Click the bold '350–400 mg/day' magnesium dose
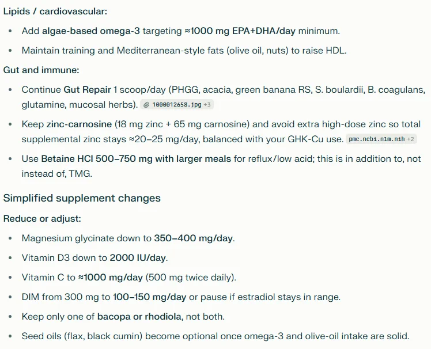This screenshot has width=431, height=349. (194, 238)
